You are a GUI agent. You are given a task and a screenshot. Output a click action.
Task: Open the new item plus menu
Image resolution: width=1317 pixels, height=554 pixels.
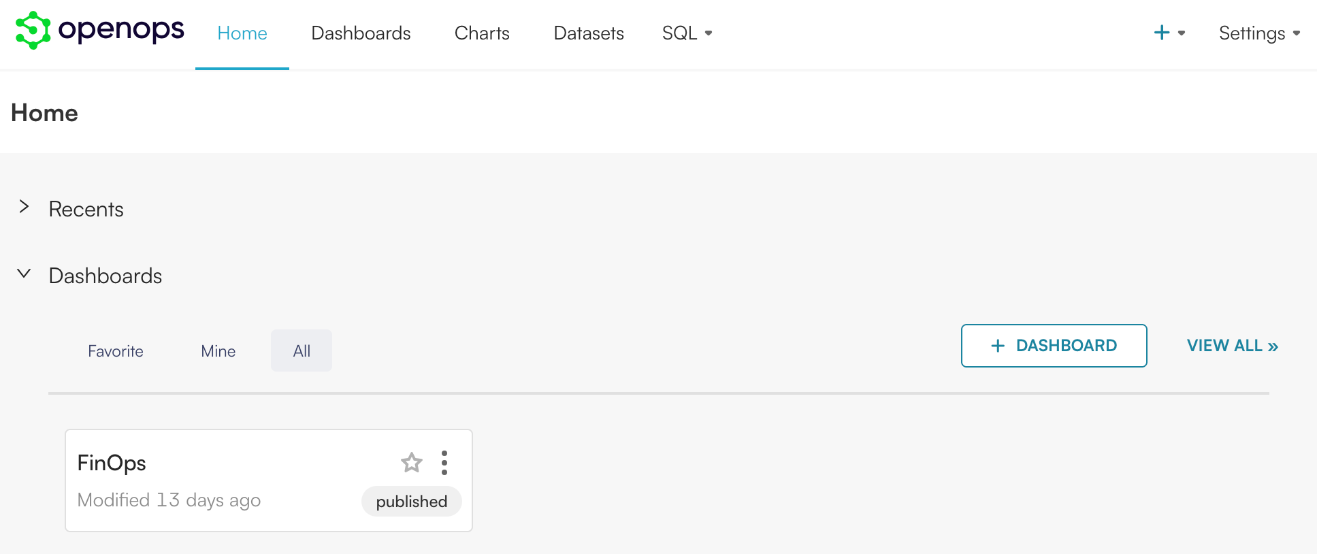(x=1161, y=31)
